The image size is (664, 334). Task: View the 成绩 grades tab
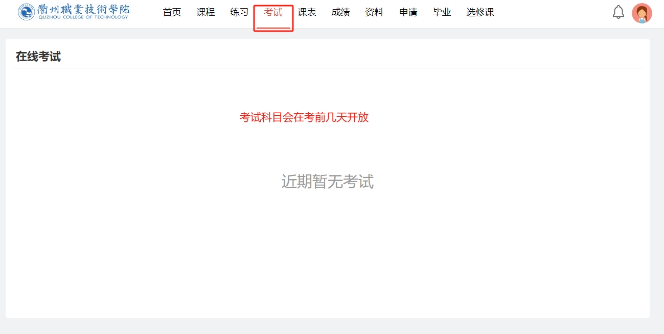click(340, 12)
